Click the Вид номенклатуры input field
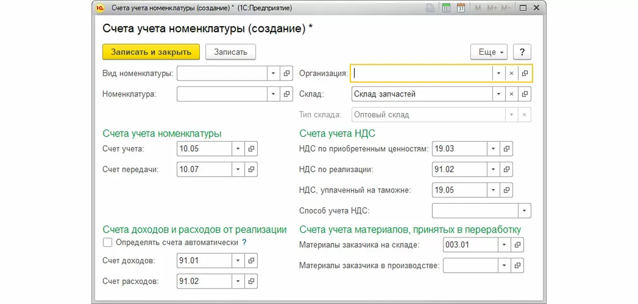This screenshot has height=304, width=638. 222,73
